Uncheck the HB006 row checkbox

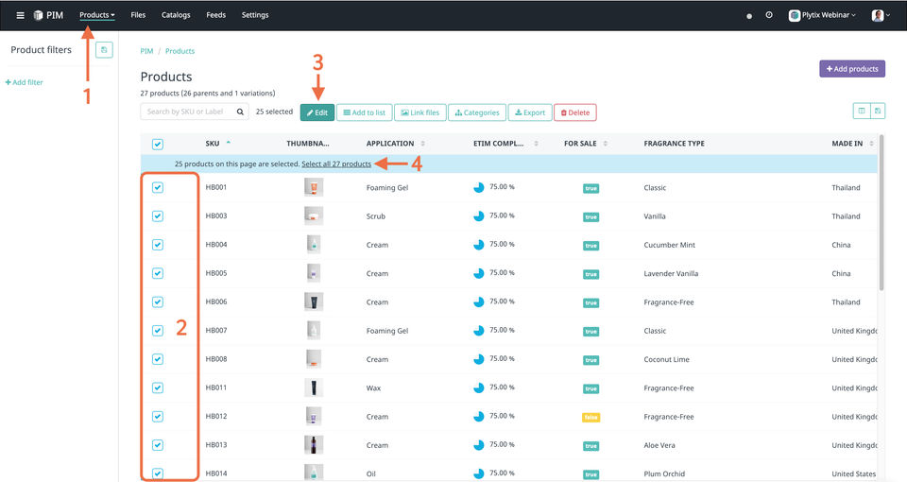158,302
